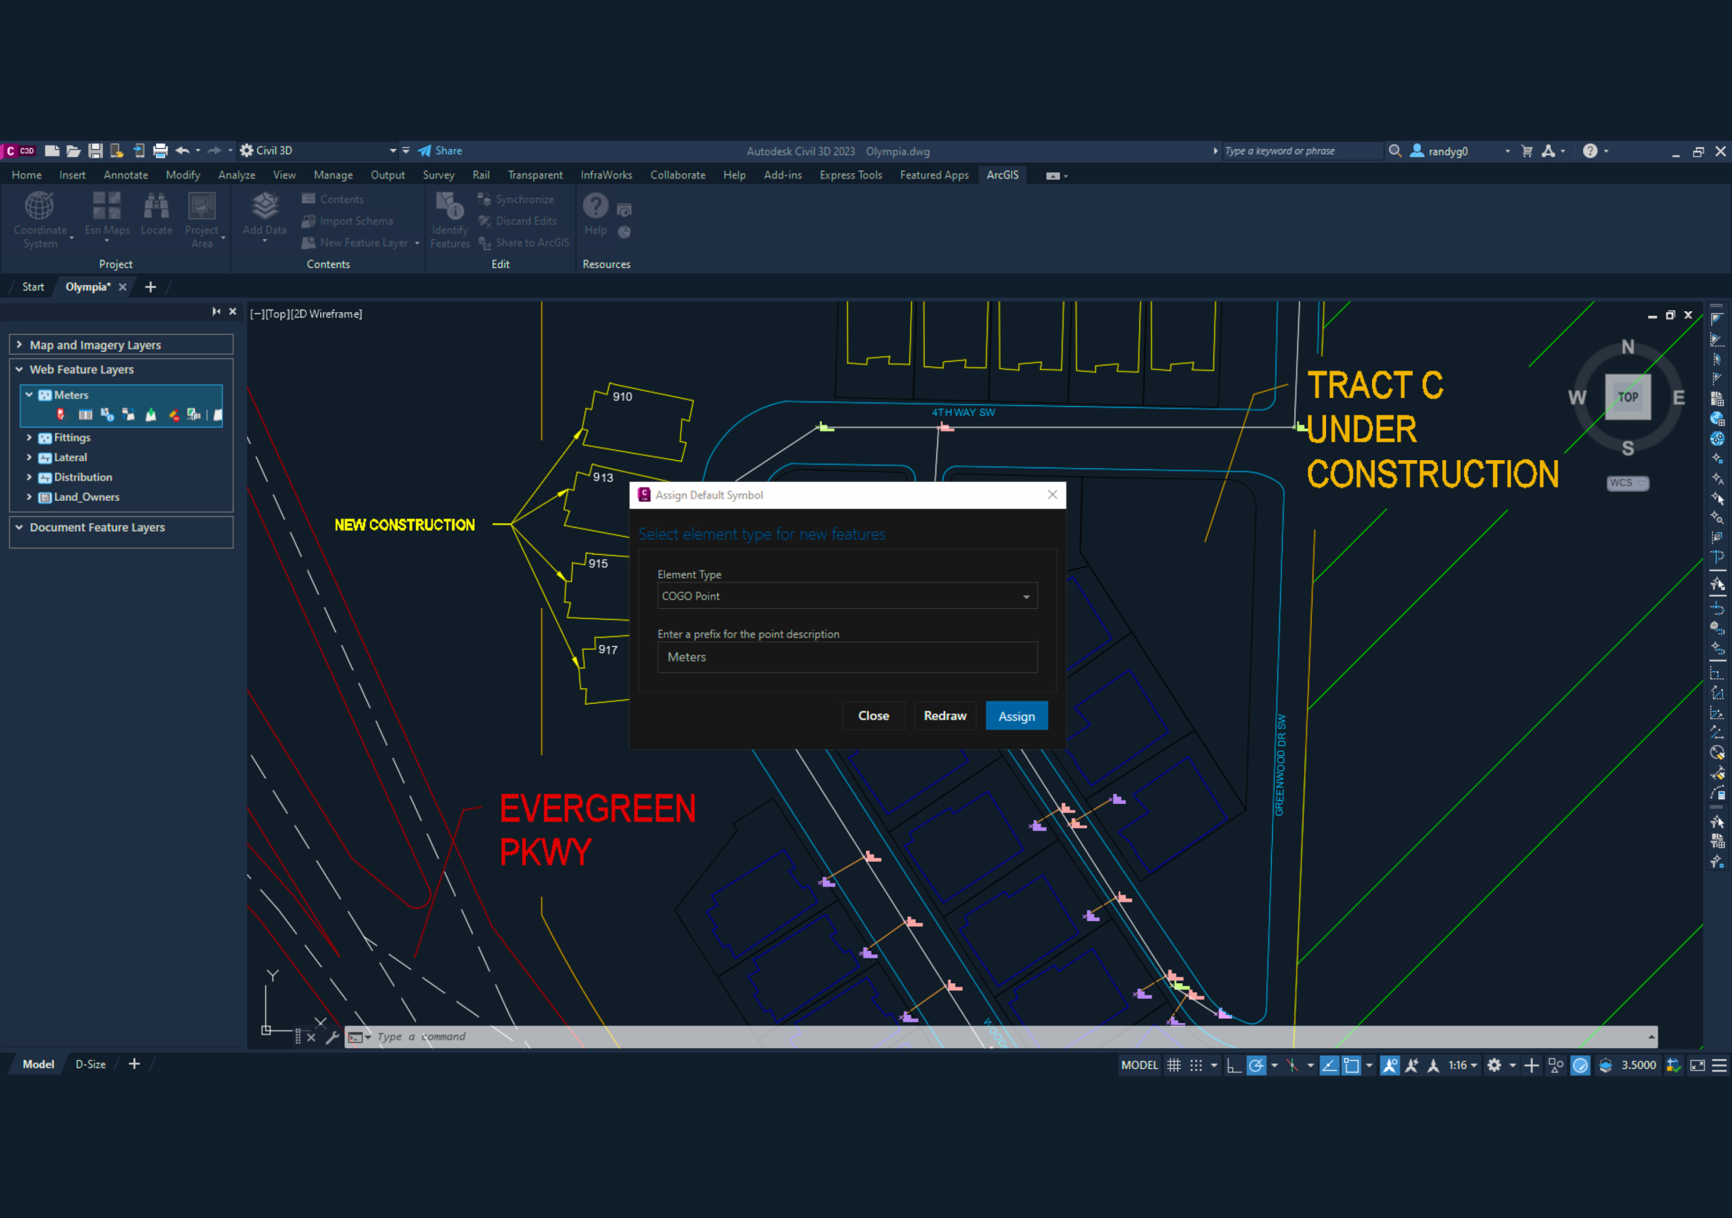Toggle polar tracking in status bar
The height and width of the screenshot is (1218, 1732).
tap(1256, 1065)
